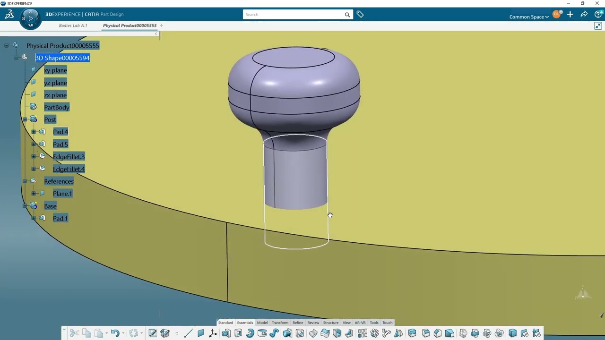Collapse the Physical Product00005555 node

(x=7, y=45)
